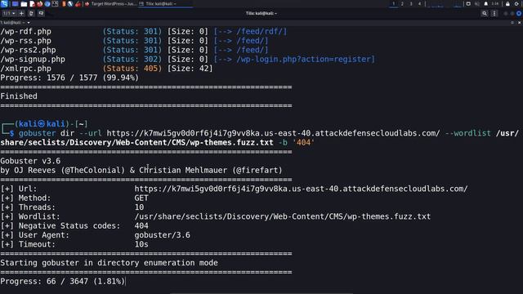Open the notification bell in the panel

(x=486, y=3)
